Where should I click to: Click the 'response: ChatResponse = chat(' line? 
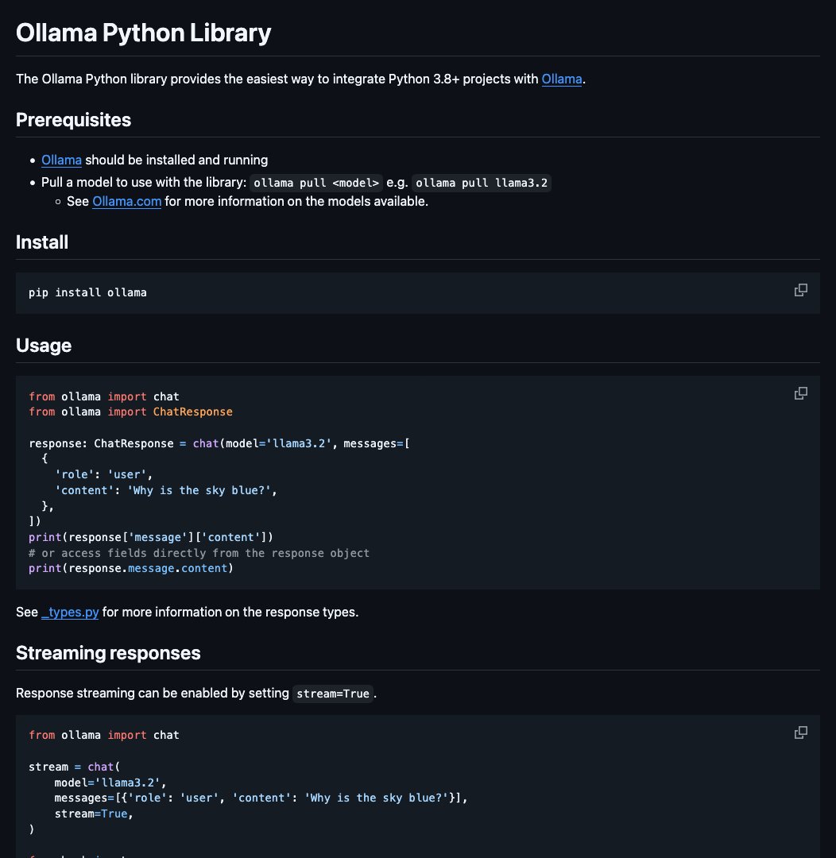(219, 444)
